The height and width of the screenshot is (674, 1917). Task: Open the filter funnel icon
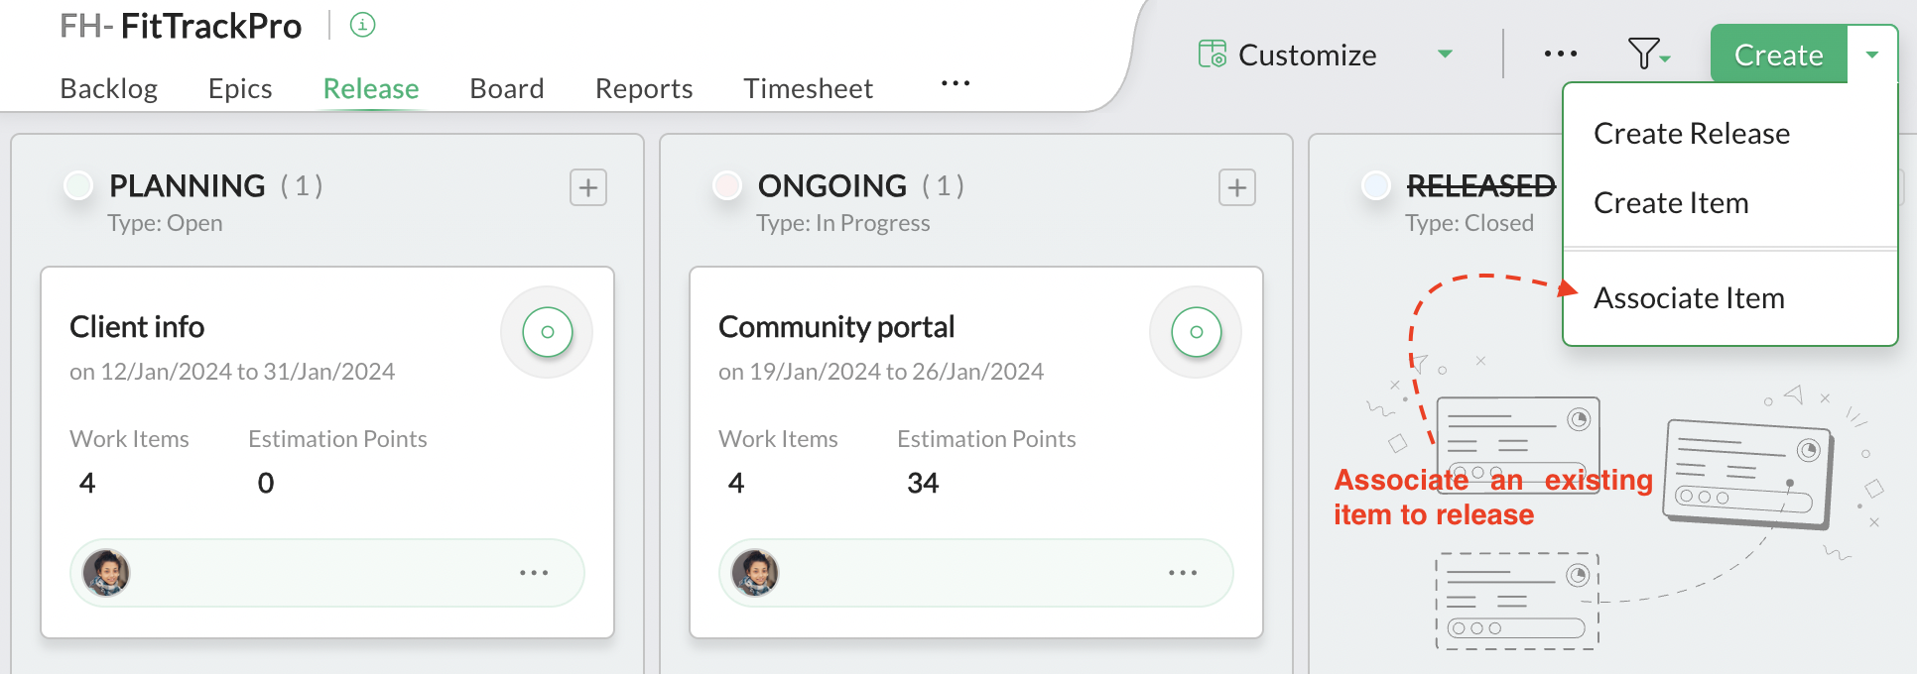coord(1645,54)
